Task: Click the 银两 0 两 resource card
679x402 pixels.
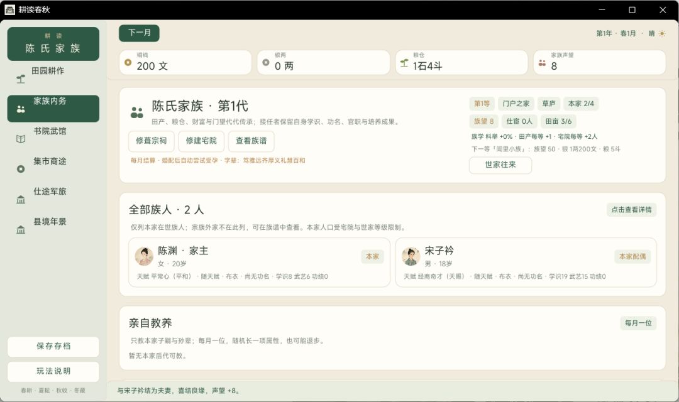Action: 323,62
